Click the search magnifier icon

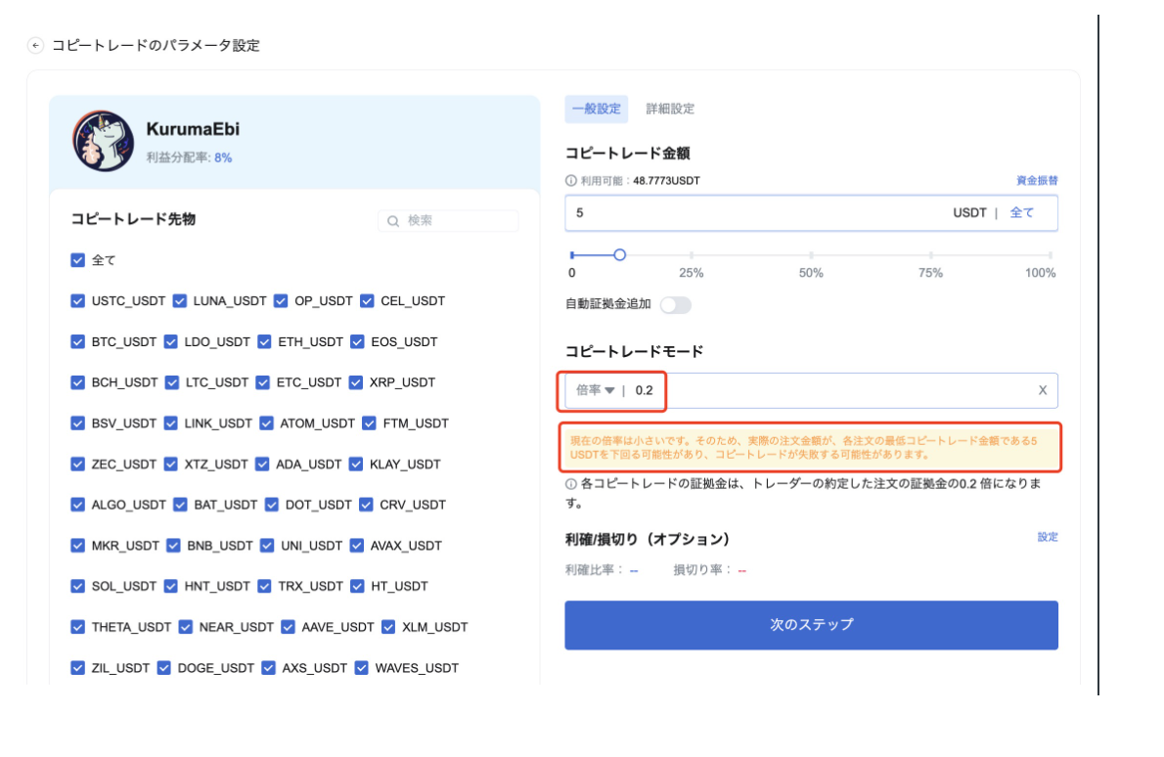coord(393,221)
